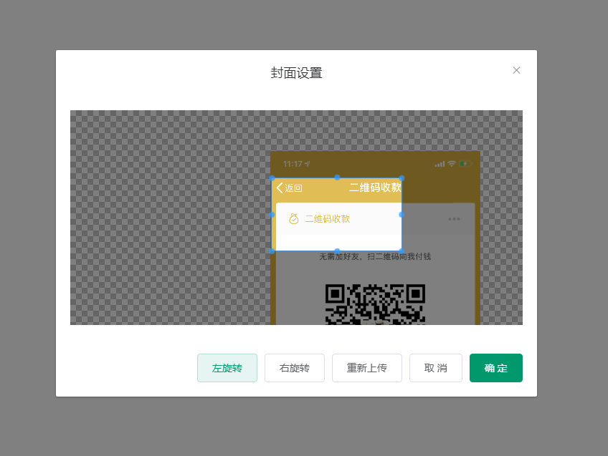This screenshot has height=456, width=608.
Task: Select the bottom-center crop handle
Action: point(338,251)
